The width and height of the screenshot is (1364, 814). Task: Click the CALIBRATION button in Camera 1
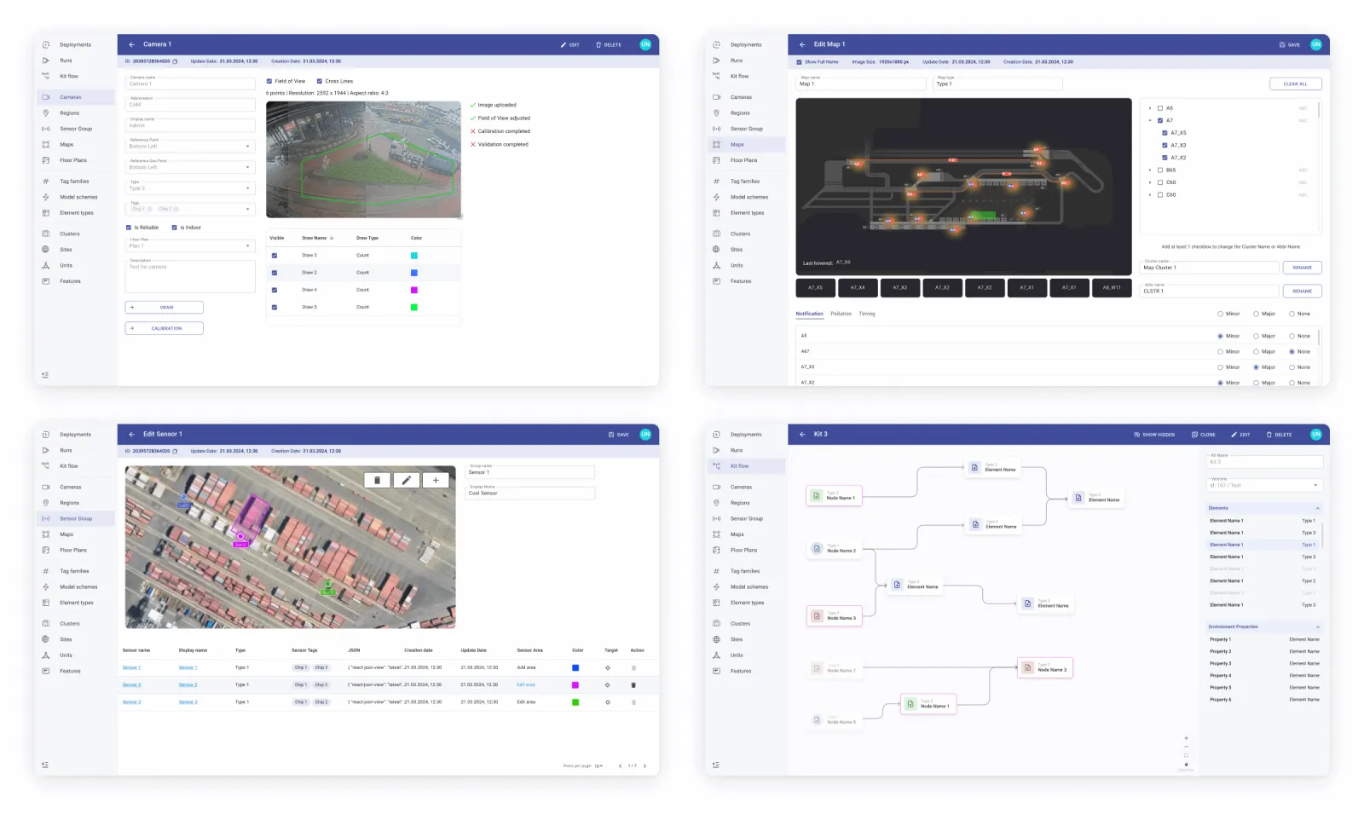(x=165, y=328)
